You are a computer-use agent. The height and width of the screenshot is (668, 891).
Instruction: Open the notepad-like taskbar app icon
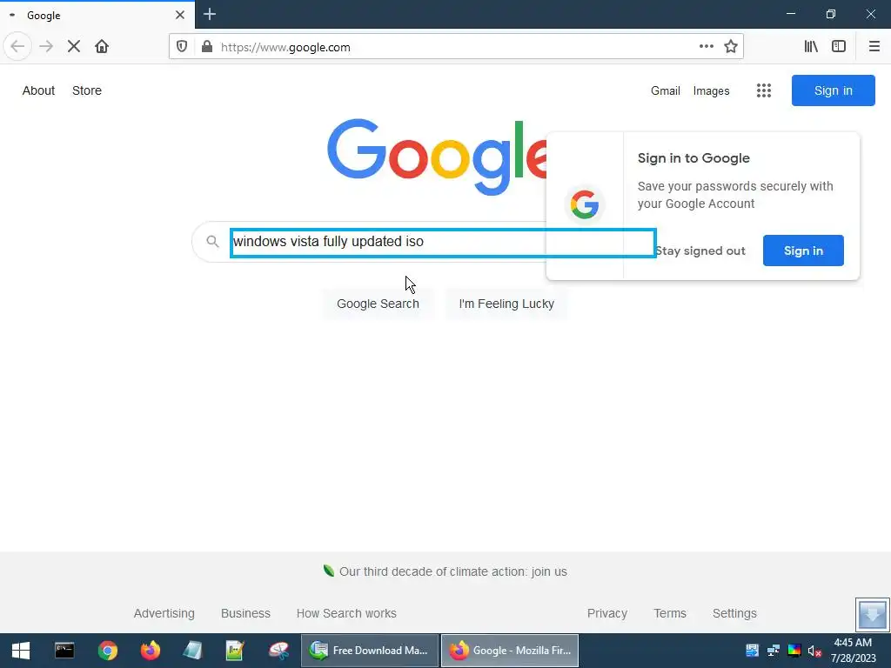point(192,651)
